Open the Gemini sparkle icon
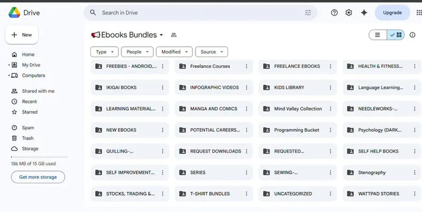 (364, 13)
